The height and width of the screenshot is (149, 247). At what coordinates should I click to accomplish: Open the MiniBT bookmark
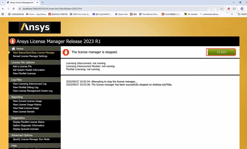102,14
